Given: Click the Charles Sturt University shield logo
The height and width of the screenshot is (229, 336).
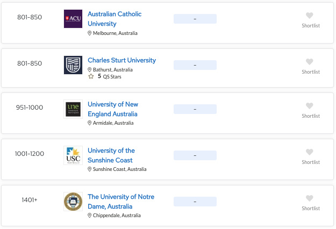Looking at the screenshot, I should 73,65.
